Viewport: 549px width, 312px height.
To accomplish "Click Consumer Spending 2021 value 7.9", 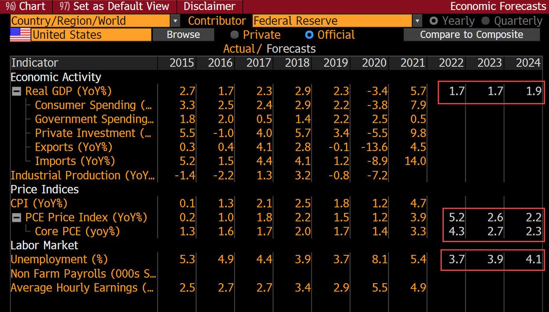I will [x=419, y=105].
